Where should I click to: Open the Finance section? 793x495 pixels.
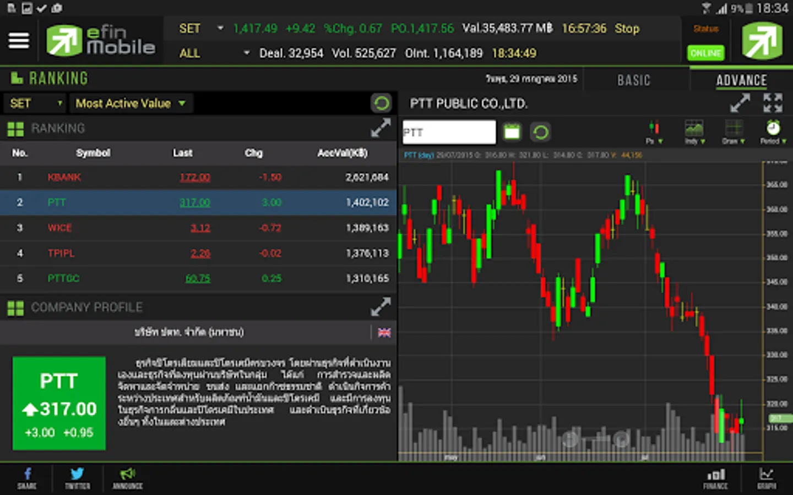715,479
